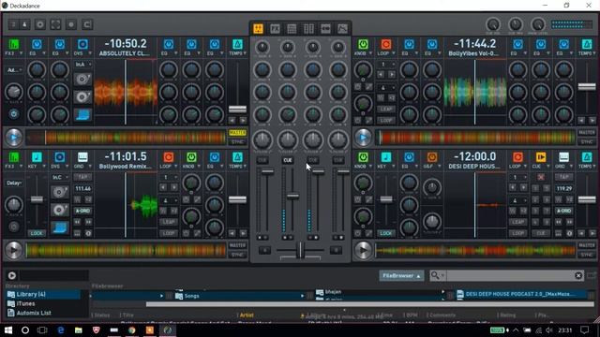Switch to the two-column layout tab
600x337 pixels.
[x=308, y=29]
